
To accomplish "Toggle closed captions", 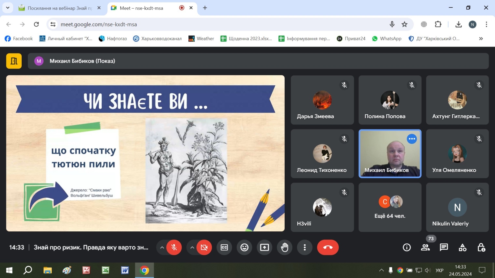I will click(x=224, y=247).
